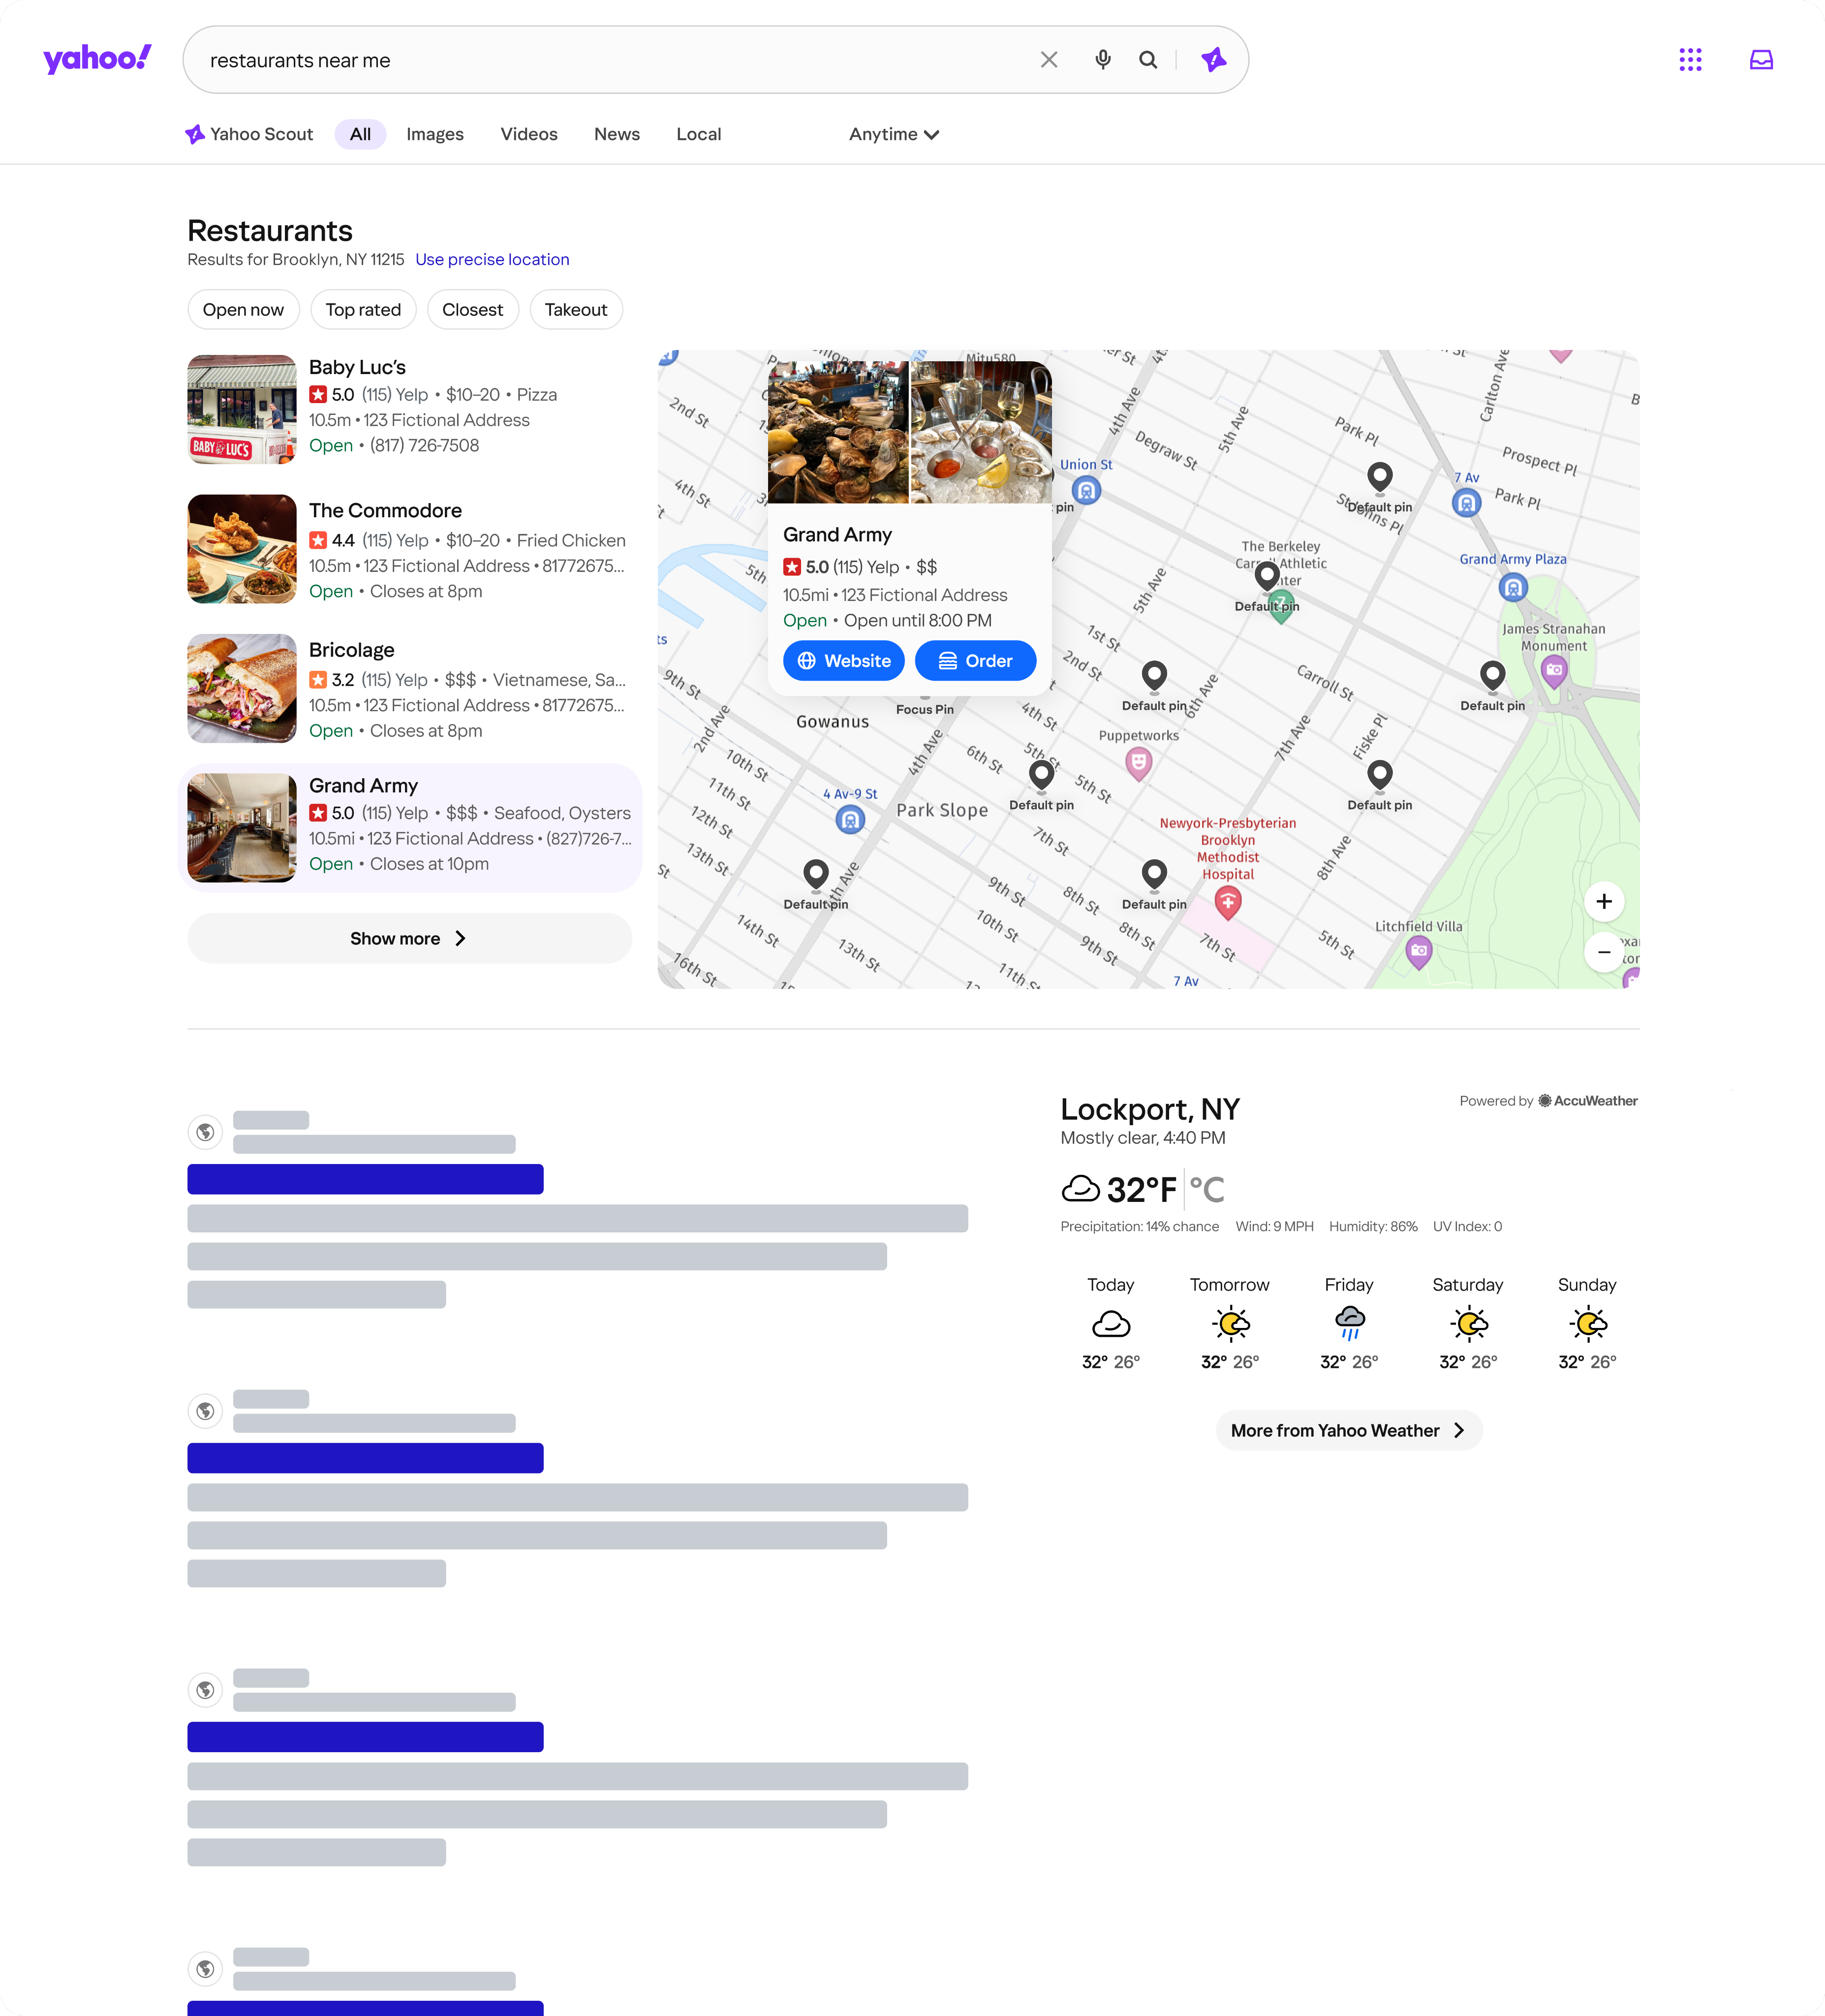The width and height of the screenshot is (1825, 2016).
Task: Toggle the Takeout filter
Action: [x=576, y=310]
